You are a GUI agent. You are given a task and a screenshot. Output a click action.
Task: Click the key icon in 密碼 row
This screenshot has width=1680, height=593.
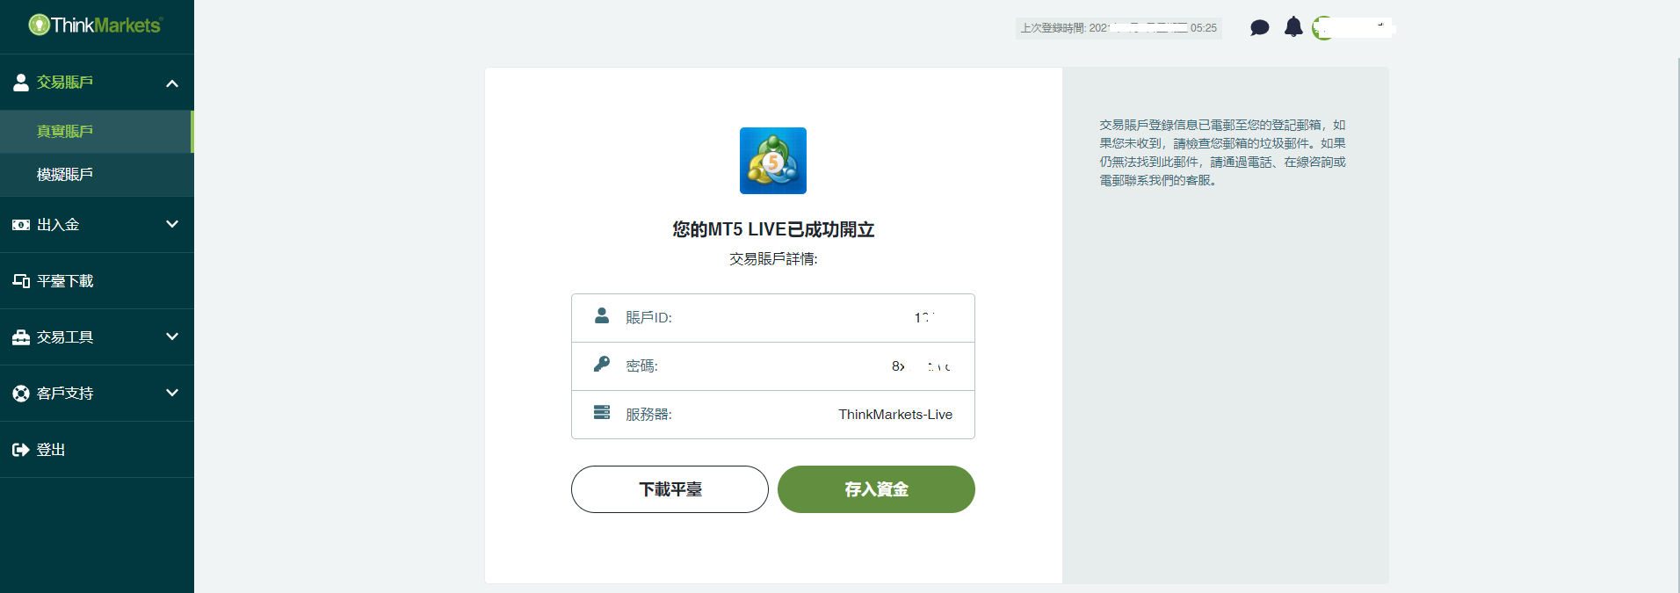click(x=602, y=364)
